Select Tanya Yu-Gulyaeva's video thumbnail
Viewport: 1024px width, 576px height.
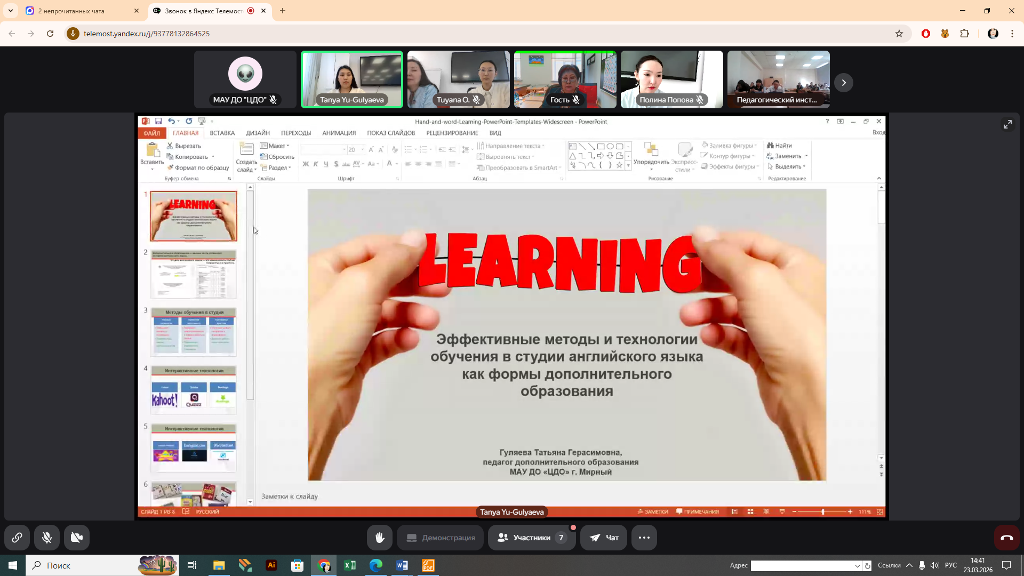(352, 79)
